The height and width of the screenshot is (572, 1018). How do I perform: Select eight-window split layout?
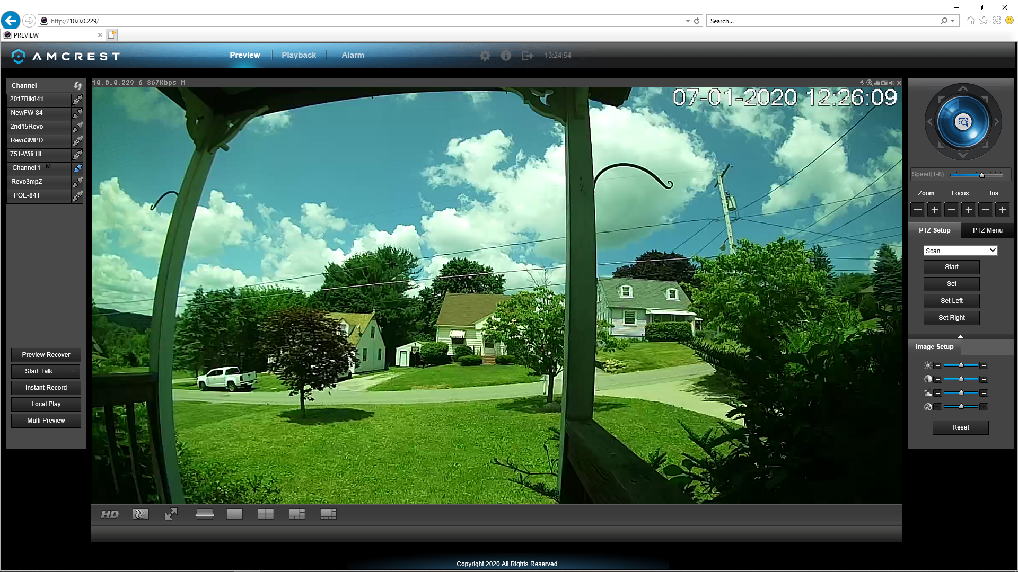click(328, 514)
